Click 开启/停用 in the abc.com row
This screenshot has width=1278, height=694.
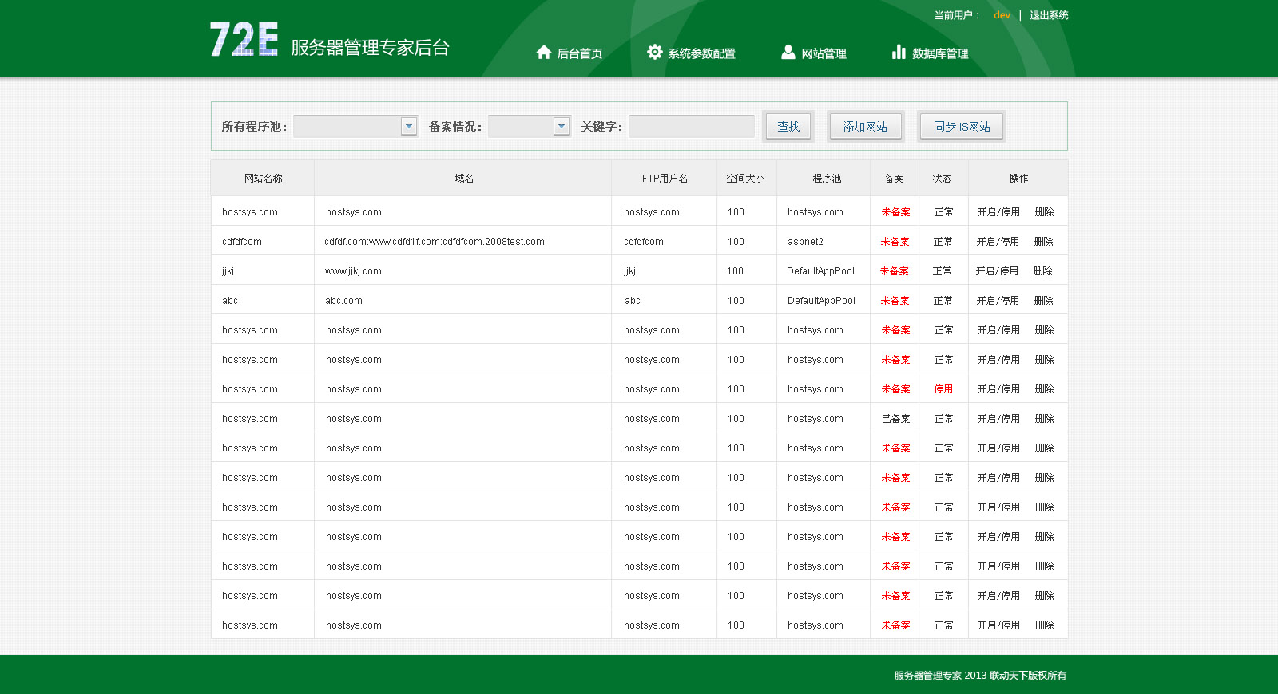[998, 301]
